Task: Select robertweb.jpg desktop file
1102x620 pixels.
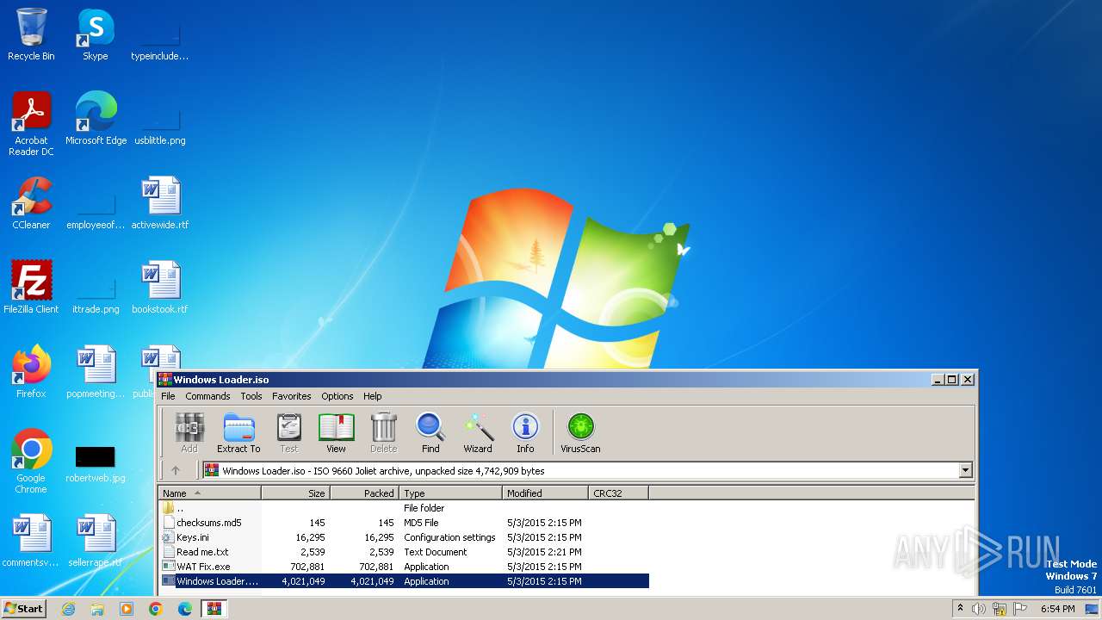Action: 96,462
